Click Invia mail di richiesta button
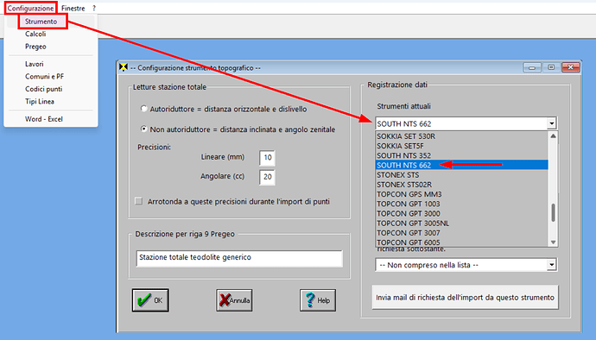 pos(465,298)
